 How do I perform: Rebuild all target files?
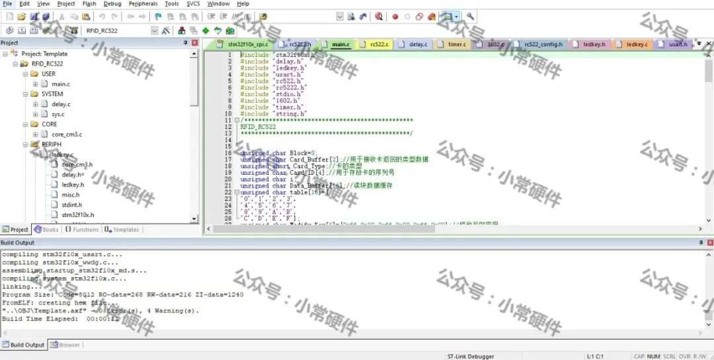(34, 30)
